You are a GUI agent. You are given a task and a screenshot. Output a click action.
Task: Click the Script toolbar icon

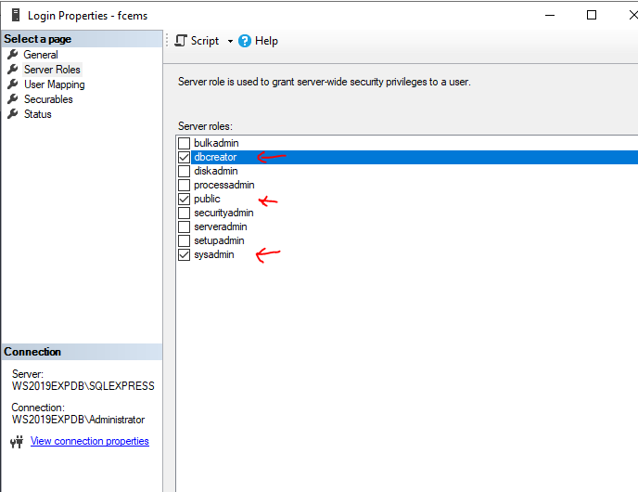pyautogui.click(x=181, y=41)
